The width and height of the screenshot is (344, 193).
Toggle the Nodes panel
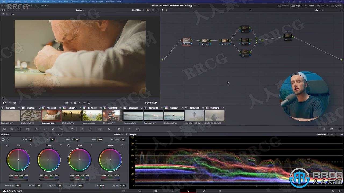click(x=309, y=6)
